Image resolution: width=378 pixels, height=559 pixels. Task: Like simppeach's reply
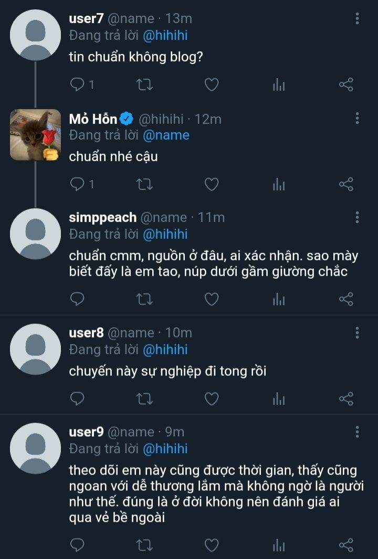(211, 299)
